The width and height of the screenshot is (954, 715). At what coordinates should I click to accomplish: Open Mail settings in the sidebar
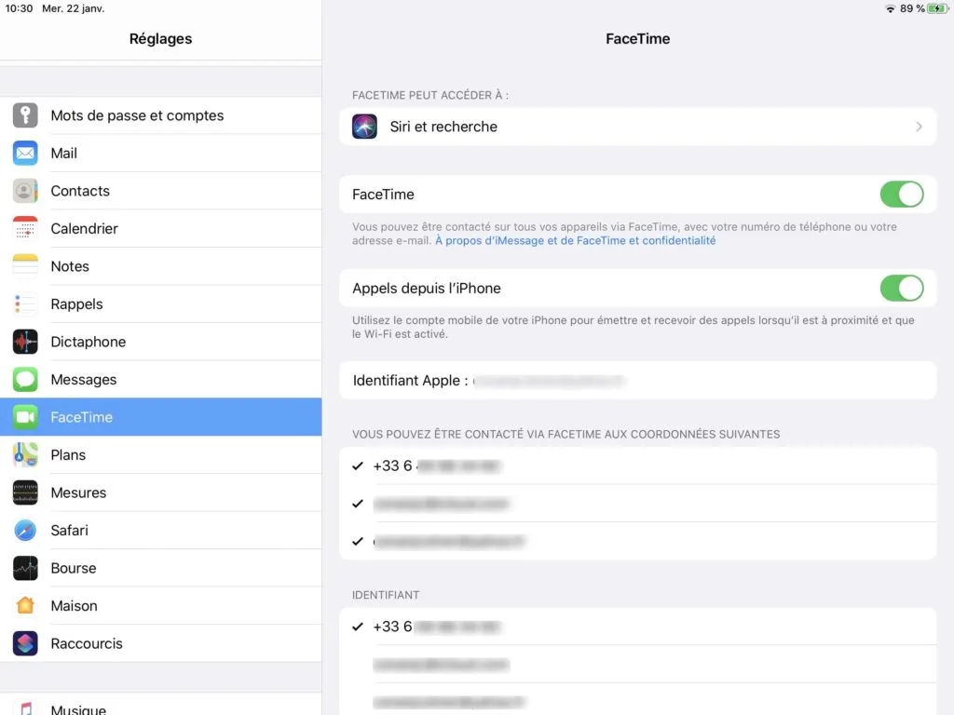point(63,153)
